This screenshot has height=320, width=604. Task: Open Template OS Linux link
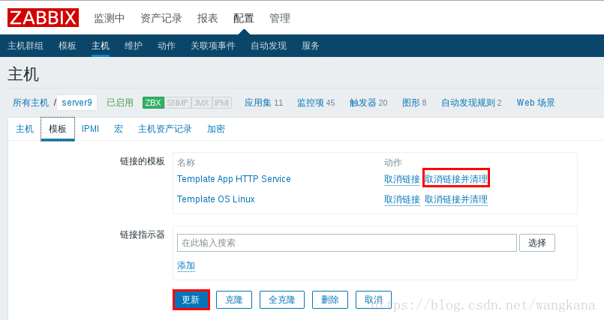click(x=216, y=199)
